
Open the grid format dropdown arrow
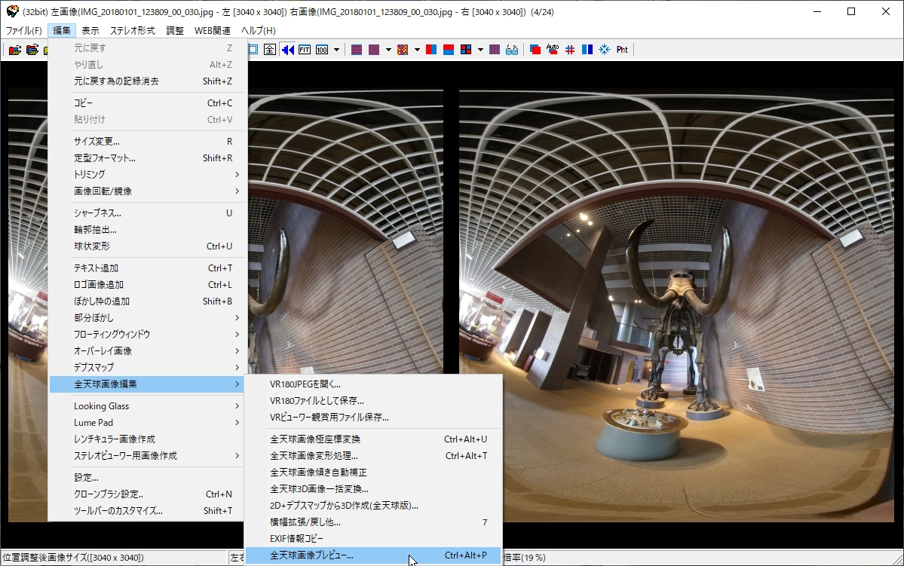pyautogui.click(x=480, y=50)
